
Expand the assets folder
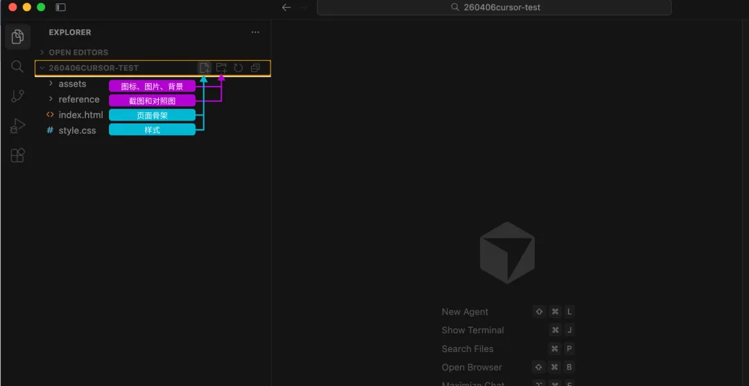tap(72, 84)
